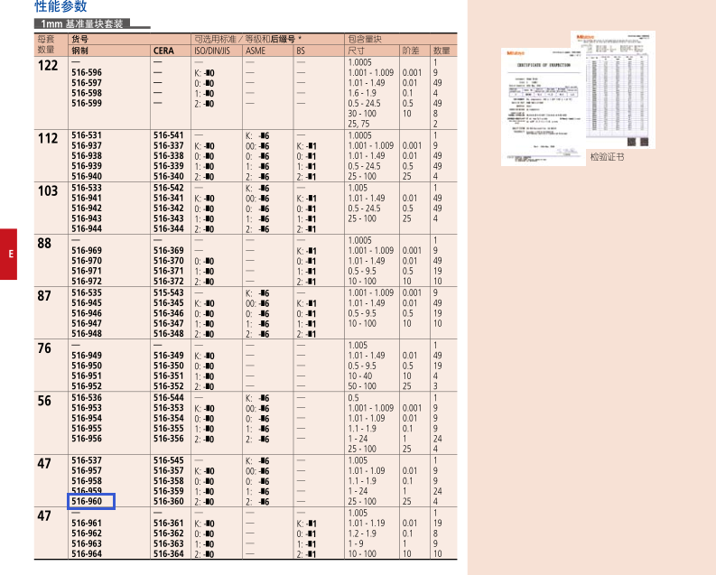Click CERA part number 516-544
The width and height of the screenshot is (716, 575).
click(169, 398)
